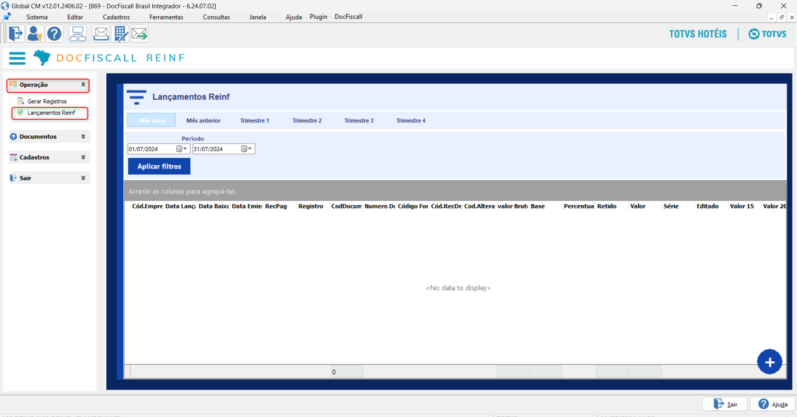
Task: Toggle the hamburger side menu
Action: tap(17, 58)
